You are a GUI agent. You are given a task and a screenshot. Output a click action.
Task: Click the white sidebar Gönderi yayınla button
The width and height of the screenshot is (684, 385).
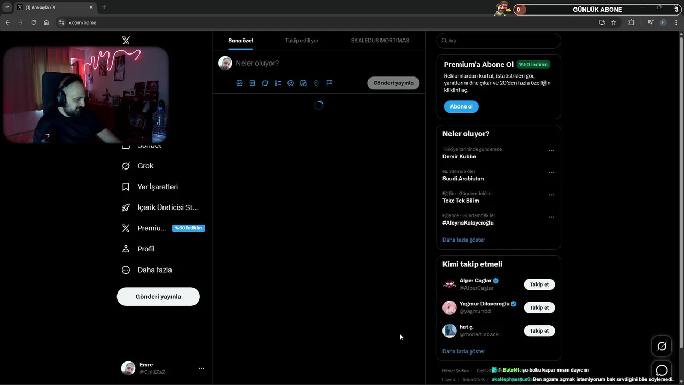click(158, 296)
